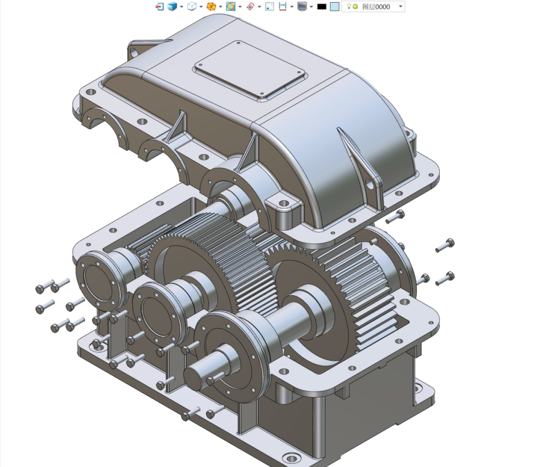Expand the wireframe cube view dropdown arrow
Screen dimensions: 558x467
pyautogui.click(x=201, y=7)
